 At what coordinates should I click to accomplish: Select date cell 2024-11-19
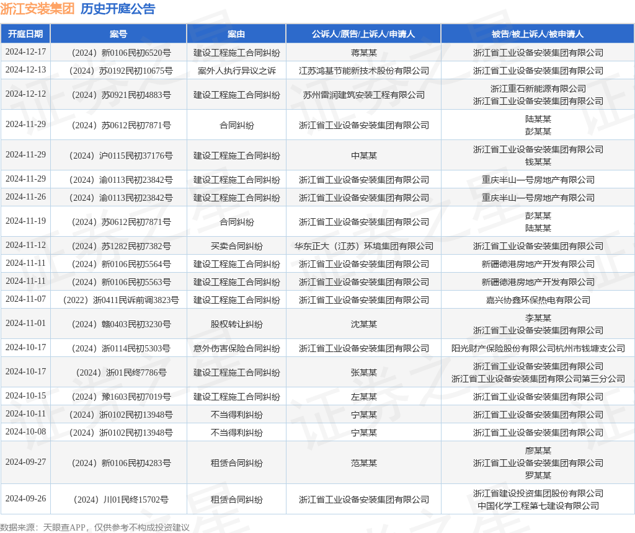point(25,221)
